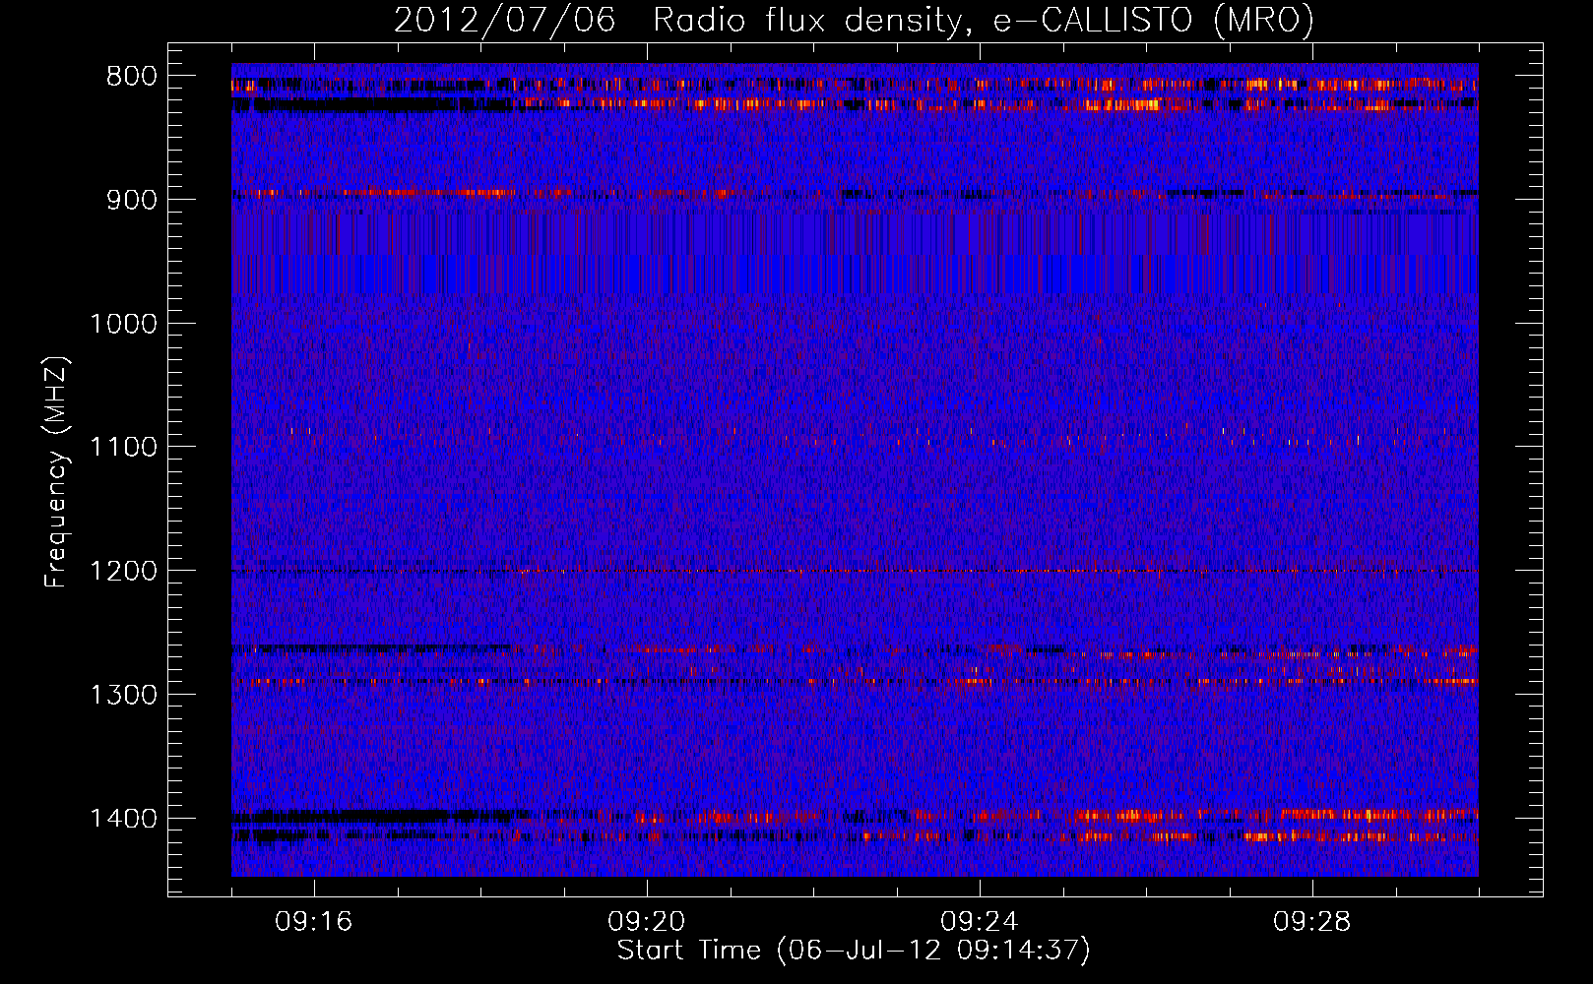Viewport: 1593px width, 984px height.
Task: Click the '1000' frequency axis label
Action: coord(123,324)
